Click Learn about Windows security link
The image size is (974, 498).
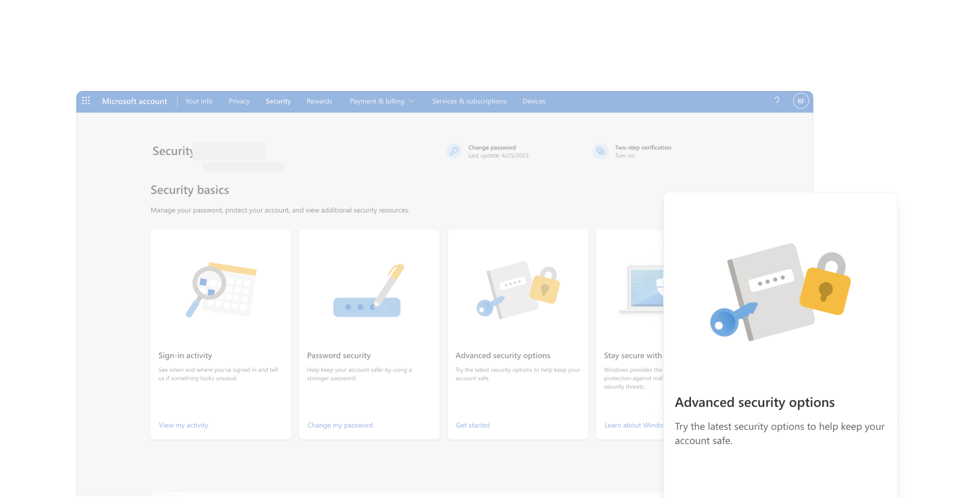click(x=633, y=425)
